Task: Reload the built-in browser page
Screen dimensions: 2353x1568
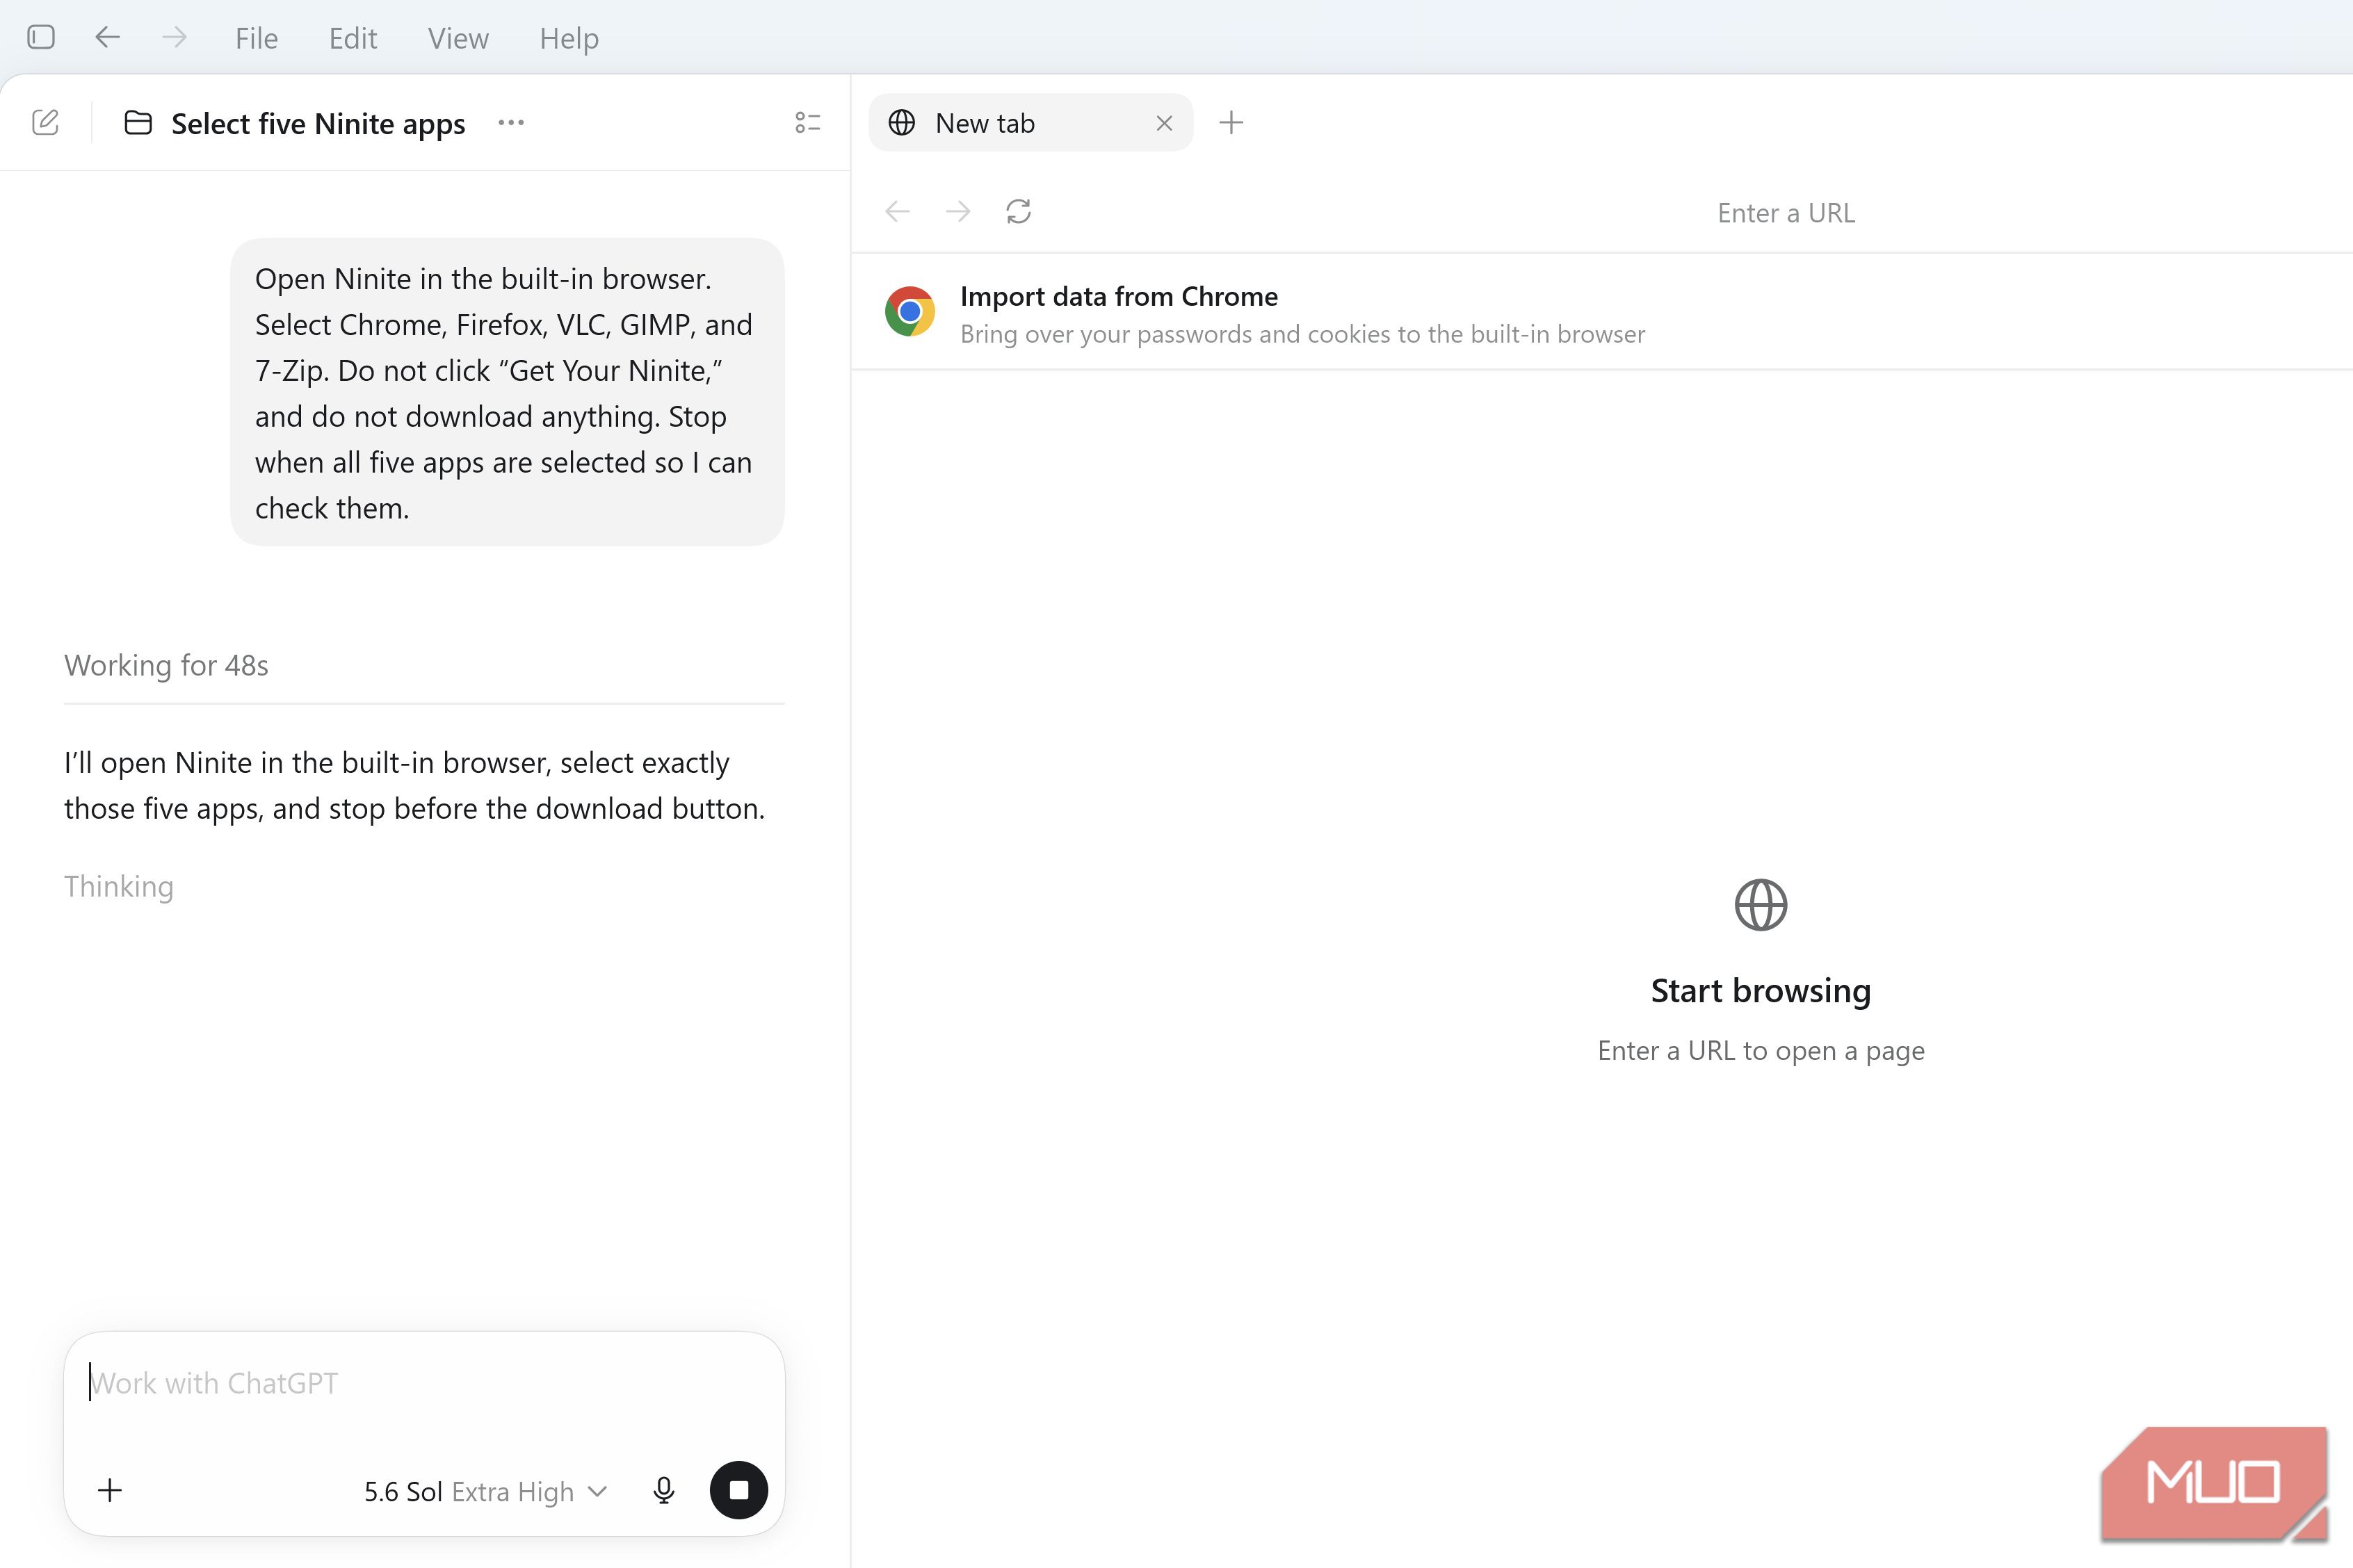Action: point(1019,211)
